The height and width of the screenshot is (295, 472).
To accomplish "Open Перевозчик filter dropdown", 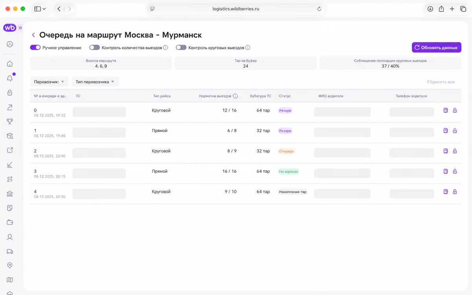I will [50, 82].
